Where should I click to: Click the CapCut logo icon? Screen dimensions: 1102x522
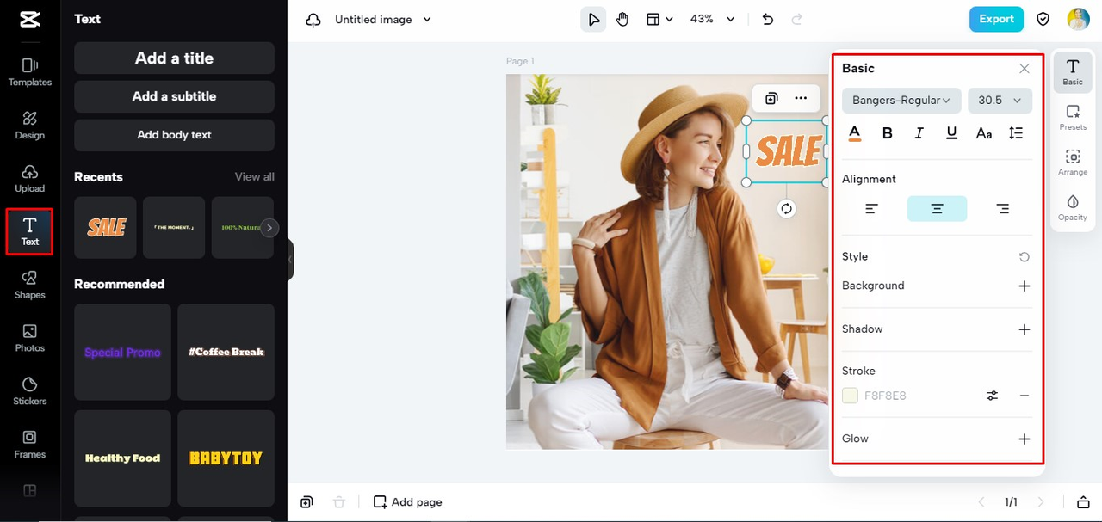29,18
